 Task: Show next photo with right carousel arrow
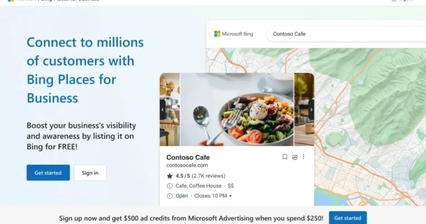click(311, 109)
